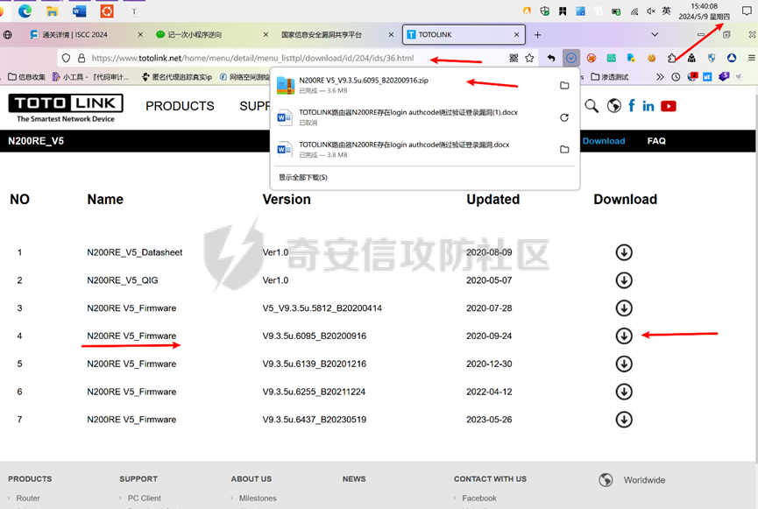Open the Router footer link

(x=28, y=498)
